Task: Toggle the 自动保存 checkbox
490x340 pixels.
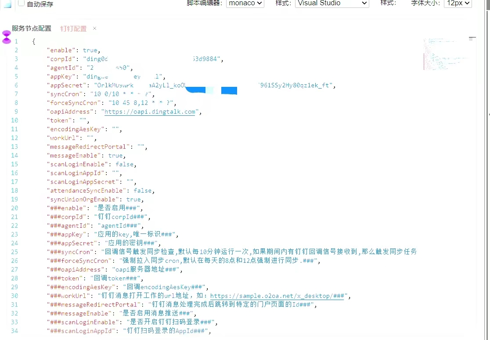Action: point(21,3)
